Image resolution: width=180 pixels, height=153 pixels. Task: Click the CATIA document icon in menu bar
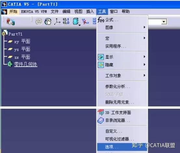point(4,12)
